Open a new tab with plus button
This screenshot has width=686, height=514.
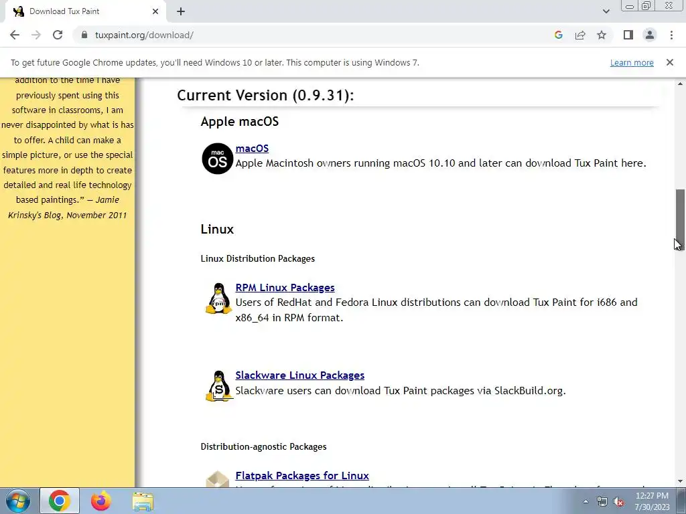181,11
